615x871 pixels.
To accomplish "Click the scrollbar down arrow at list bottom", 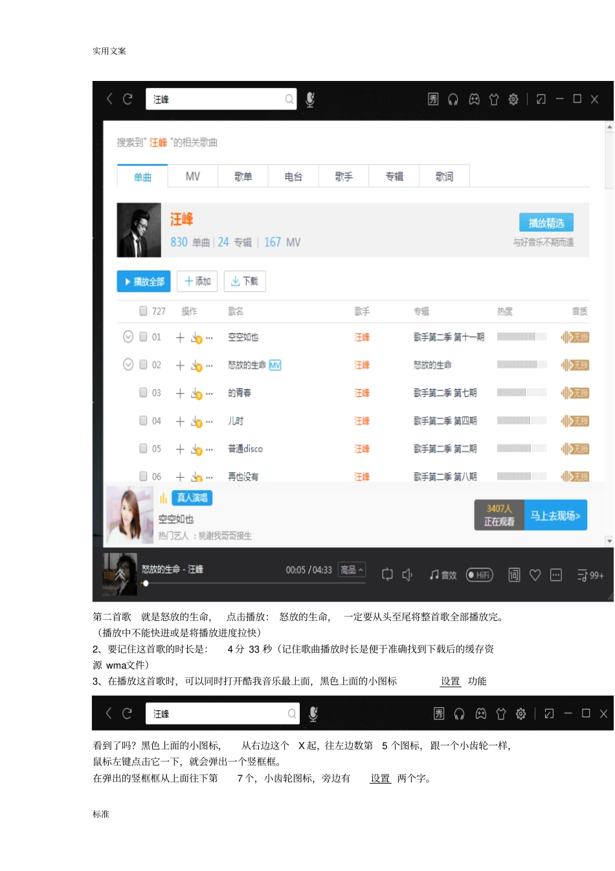I will (x=609, y=541).
